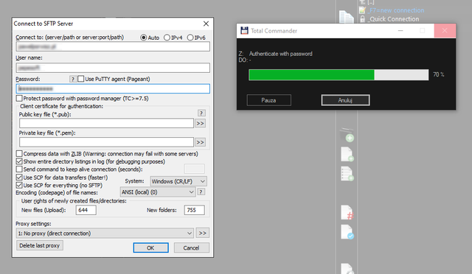Viewport: 472px width, 274px height.
Task: Click the file icon with blue checkmark
Action: point(347,232)
